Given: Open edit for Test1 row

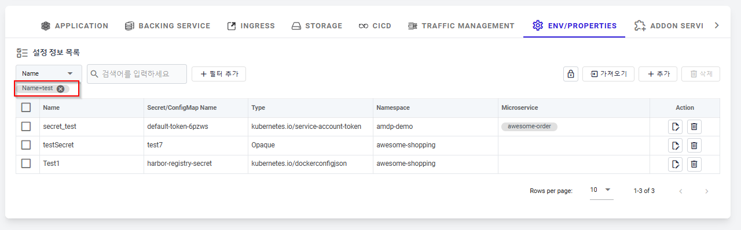Looking at the screenshot, I should [x=675, y=164].
